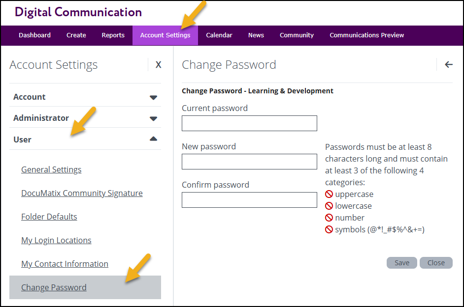Click the Save button
This screenshot has height=307, width=464.
pos(402,263)
